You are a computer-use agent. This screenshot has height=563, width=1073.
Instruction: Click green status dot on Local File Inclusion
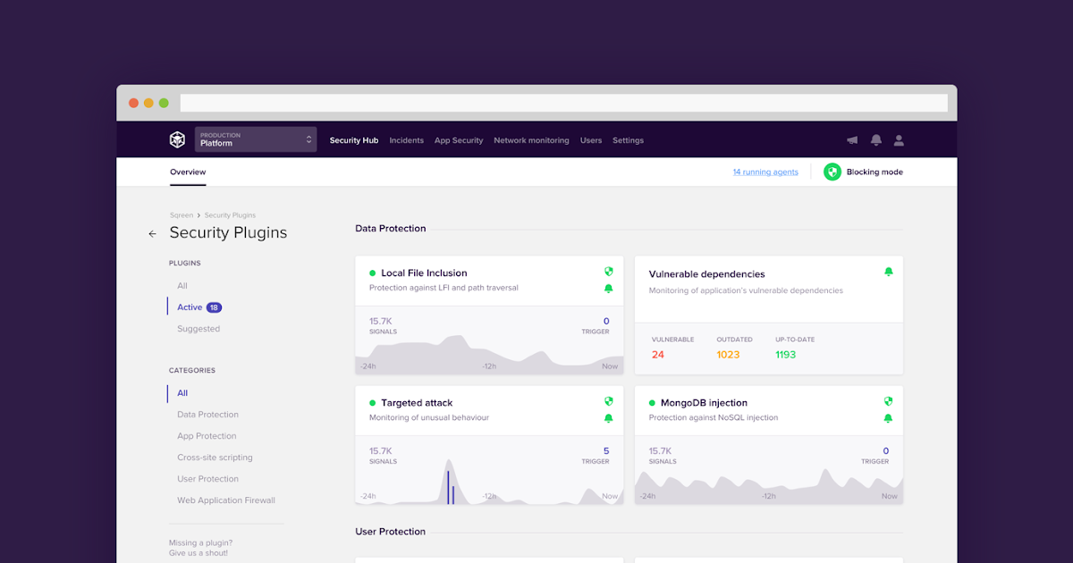[373, 273]
